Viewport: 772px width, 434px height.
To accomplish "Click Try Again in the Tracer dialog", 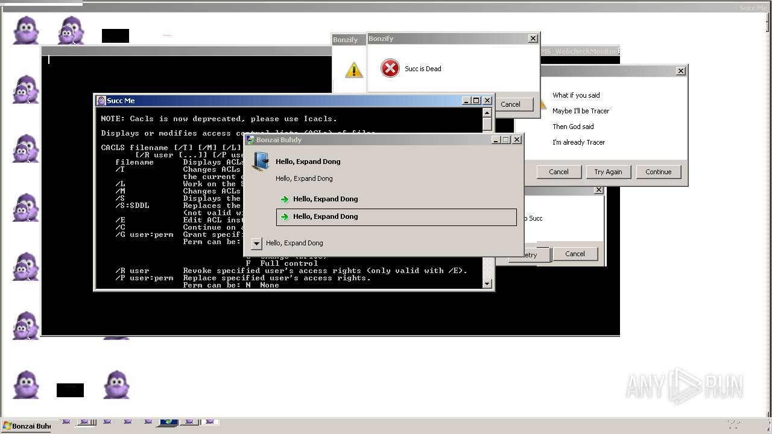I will click(x=608, y=172).
